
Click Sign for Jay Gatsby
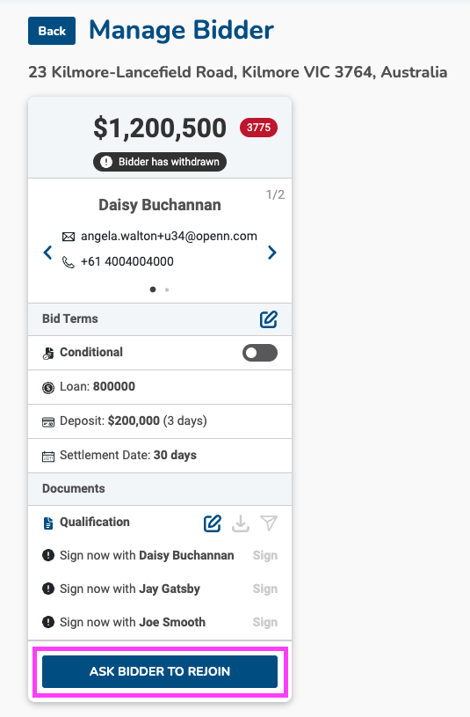coord(265,589)
